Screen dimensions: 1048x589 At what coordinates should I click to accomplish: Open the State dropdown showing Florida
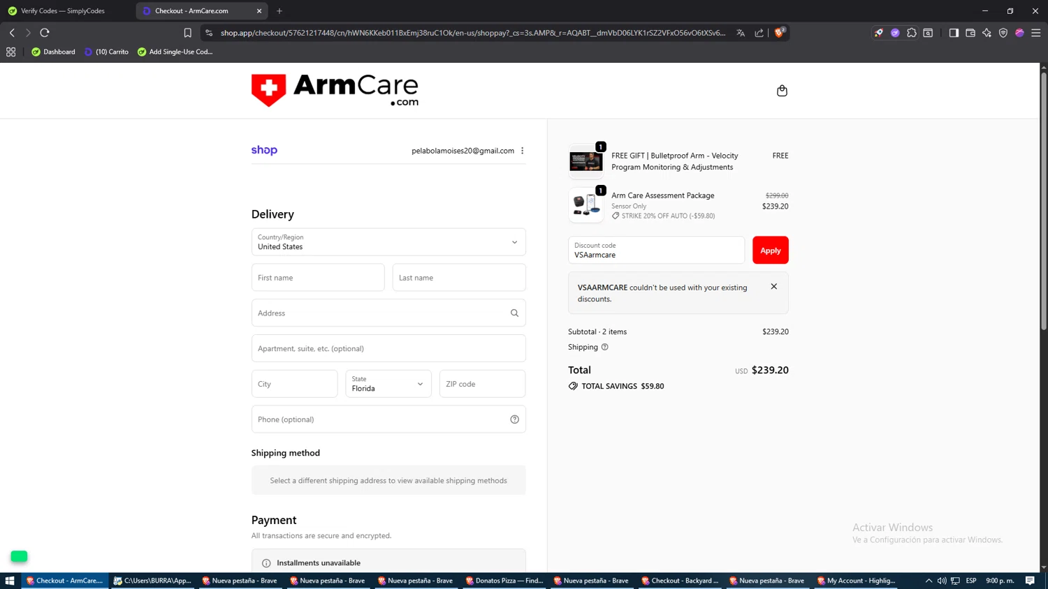388,384
